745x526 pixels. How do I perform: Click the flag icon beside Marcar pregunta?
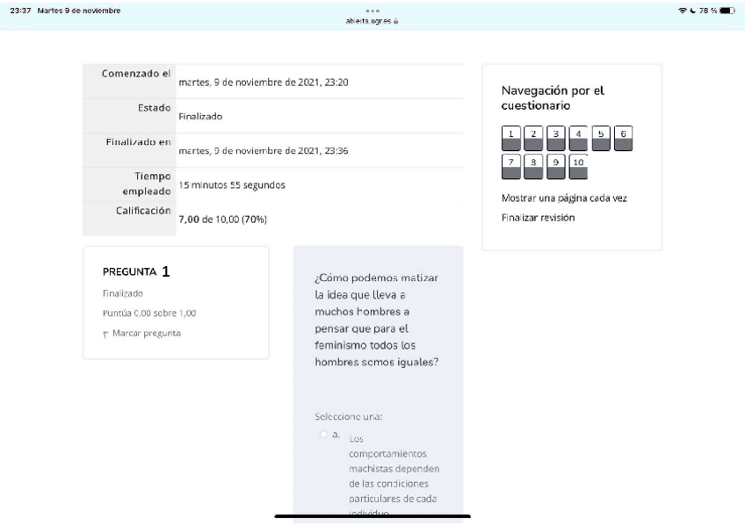(105, 335)
